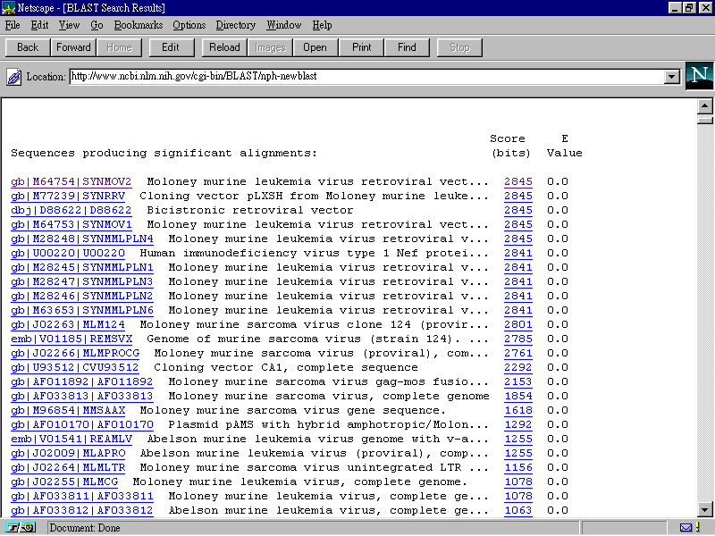Screen dimensions: 715x536
Task: Open the Options menu
Action: pos(189,25)
